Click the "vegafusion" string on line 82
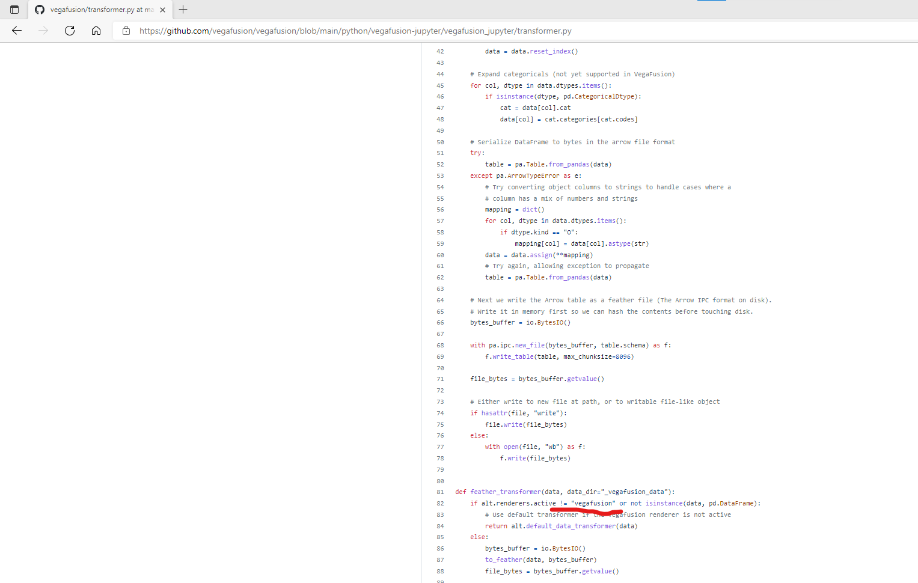Viewport: 918px width, 583px height. click(593, 504)
